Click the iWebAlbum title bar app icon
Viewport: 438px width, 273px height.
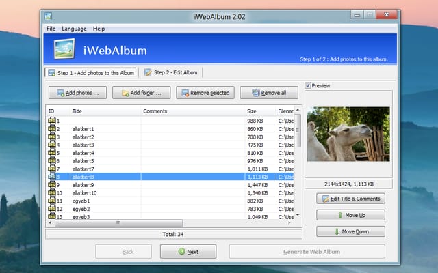[x=48, y=16]
